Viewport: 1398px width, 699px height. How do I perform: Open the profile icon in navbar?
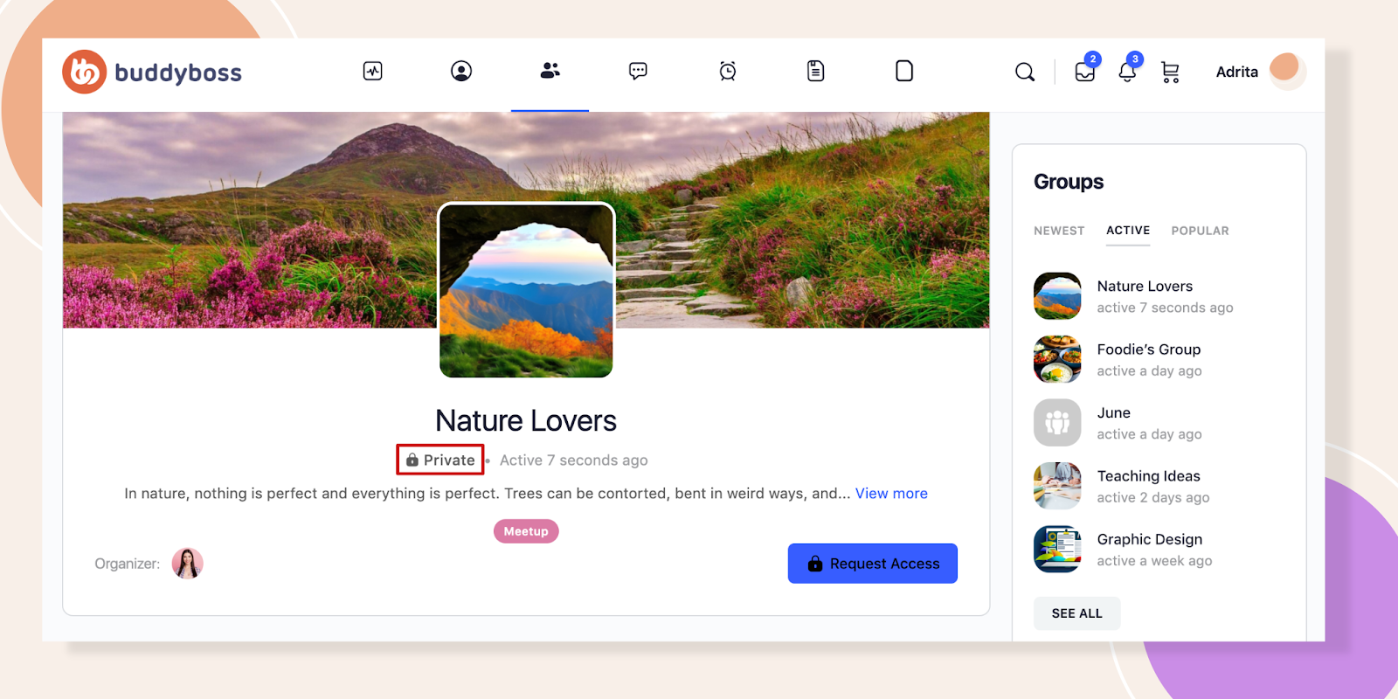(461, 71)
